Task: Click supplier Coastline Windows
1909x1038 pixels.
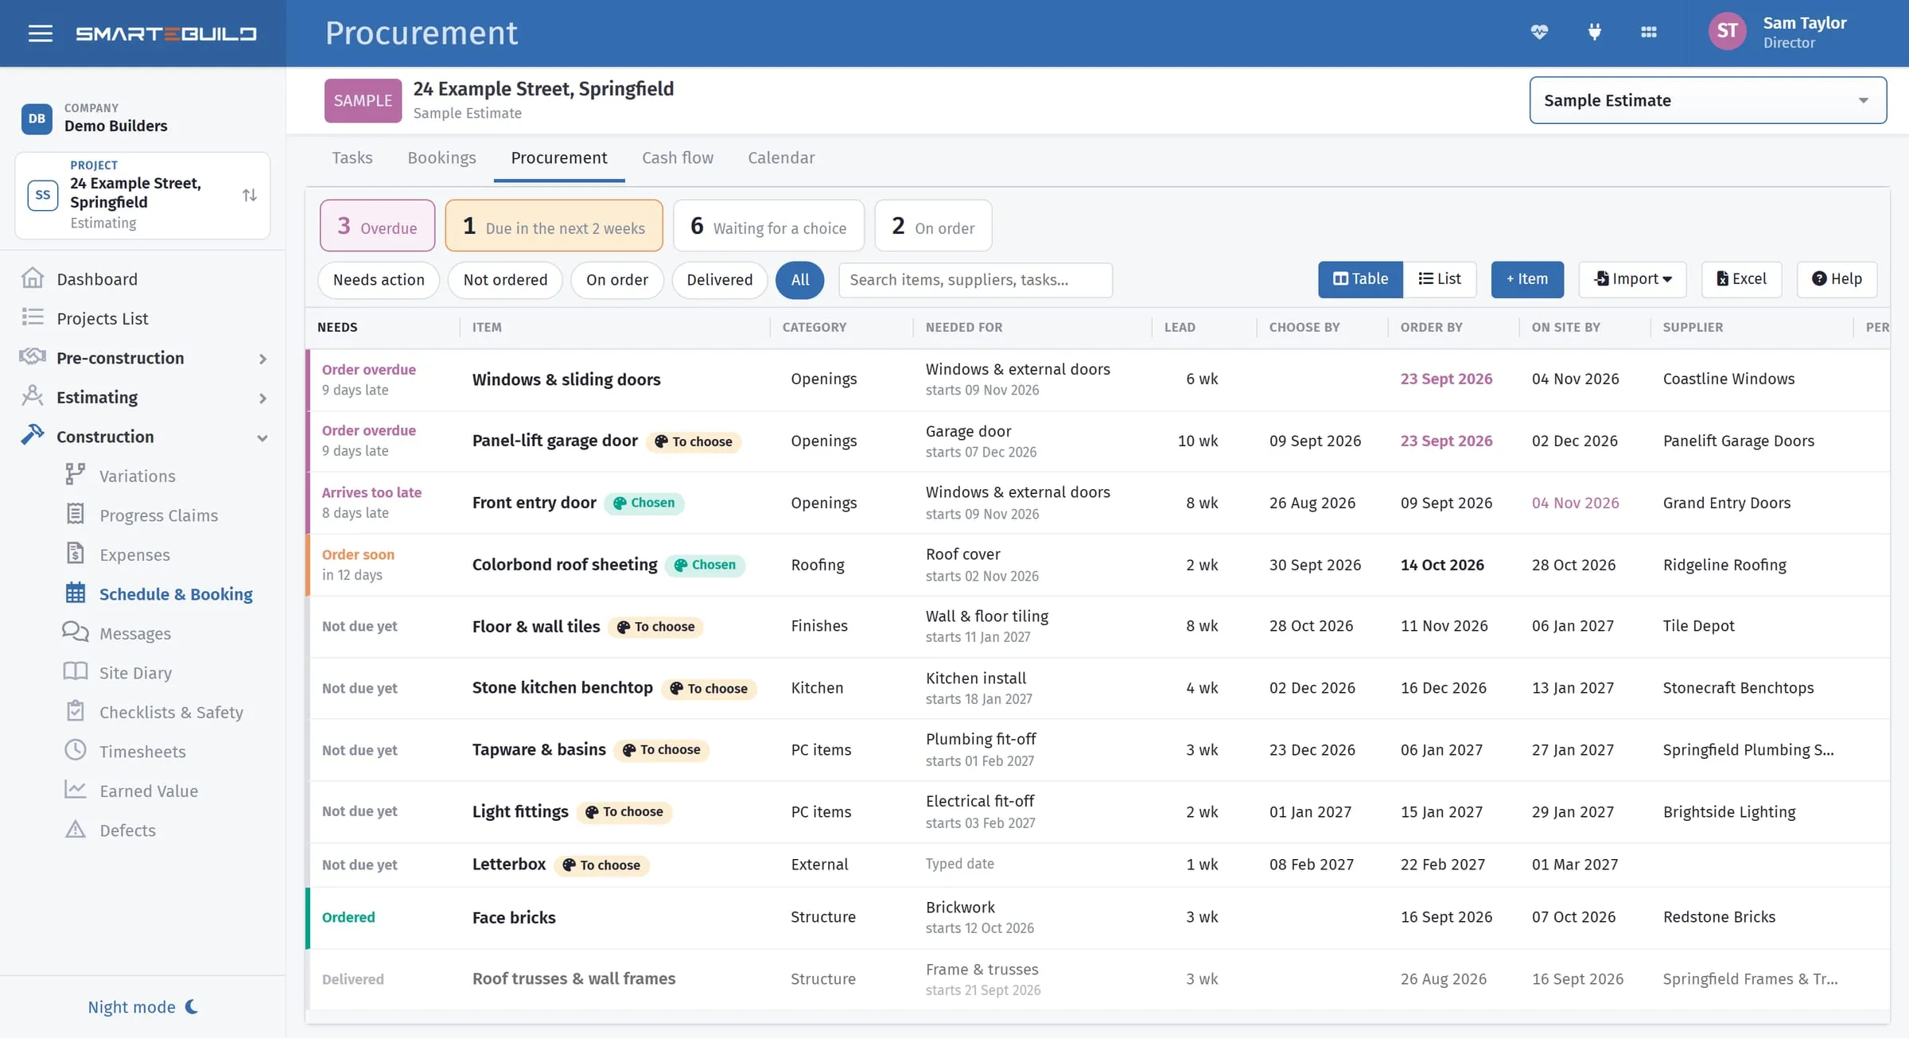Action: click(1728, 379)
